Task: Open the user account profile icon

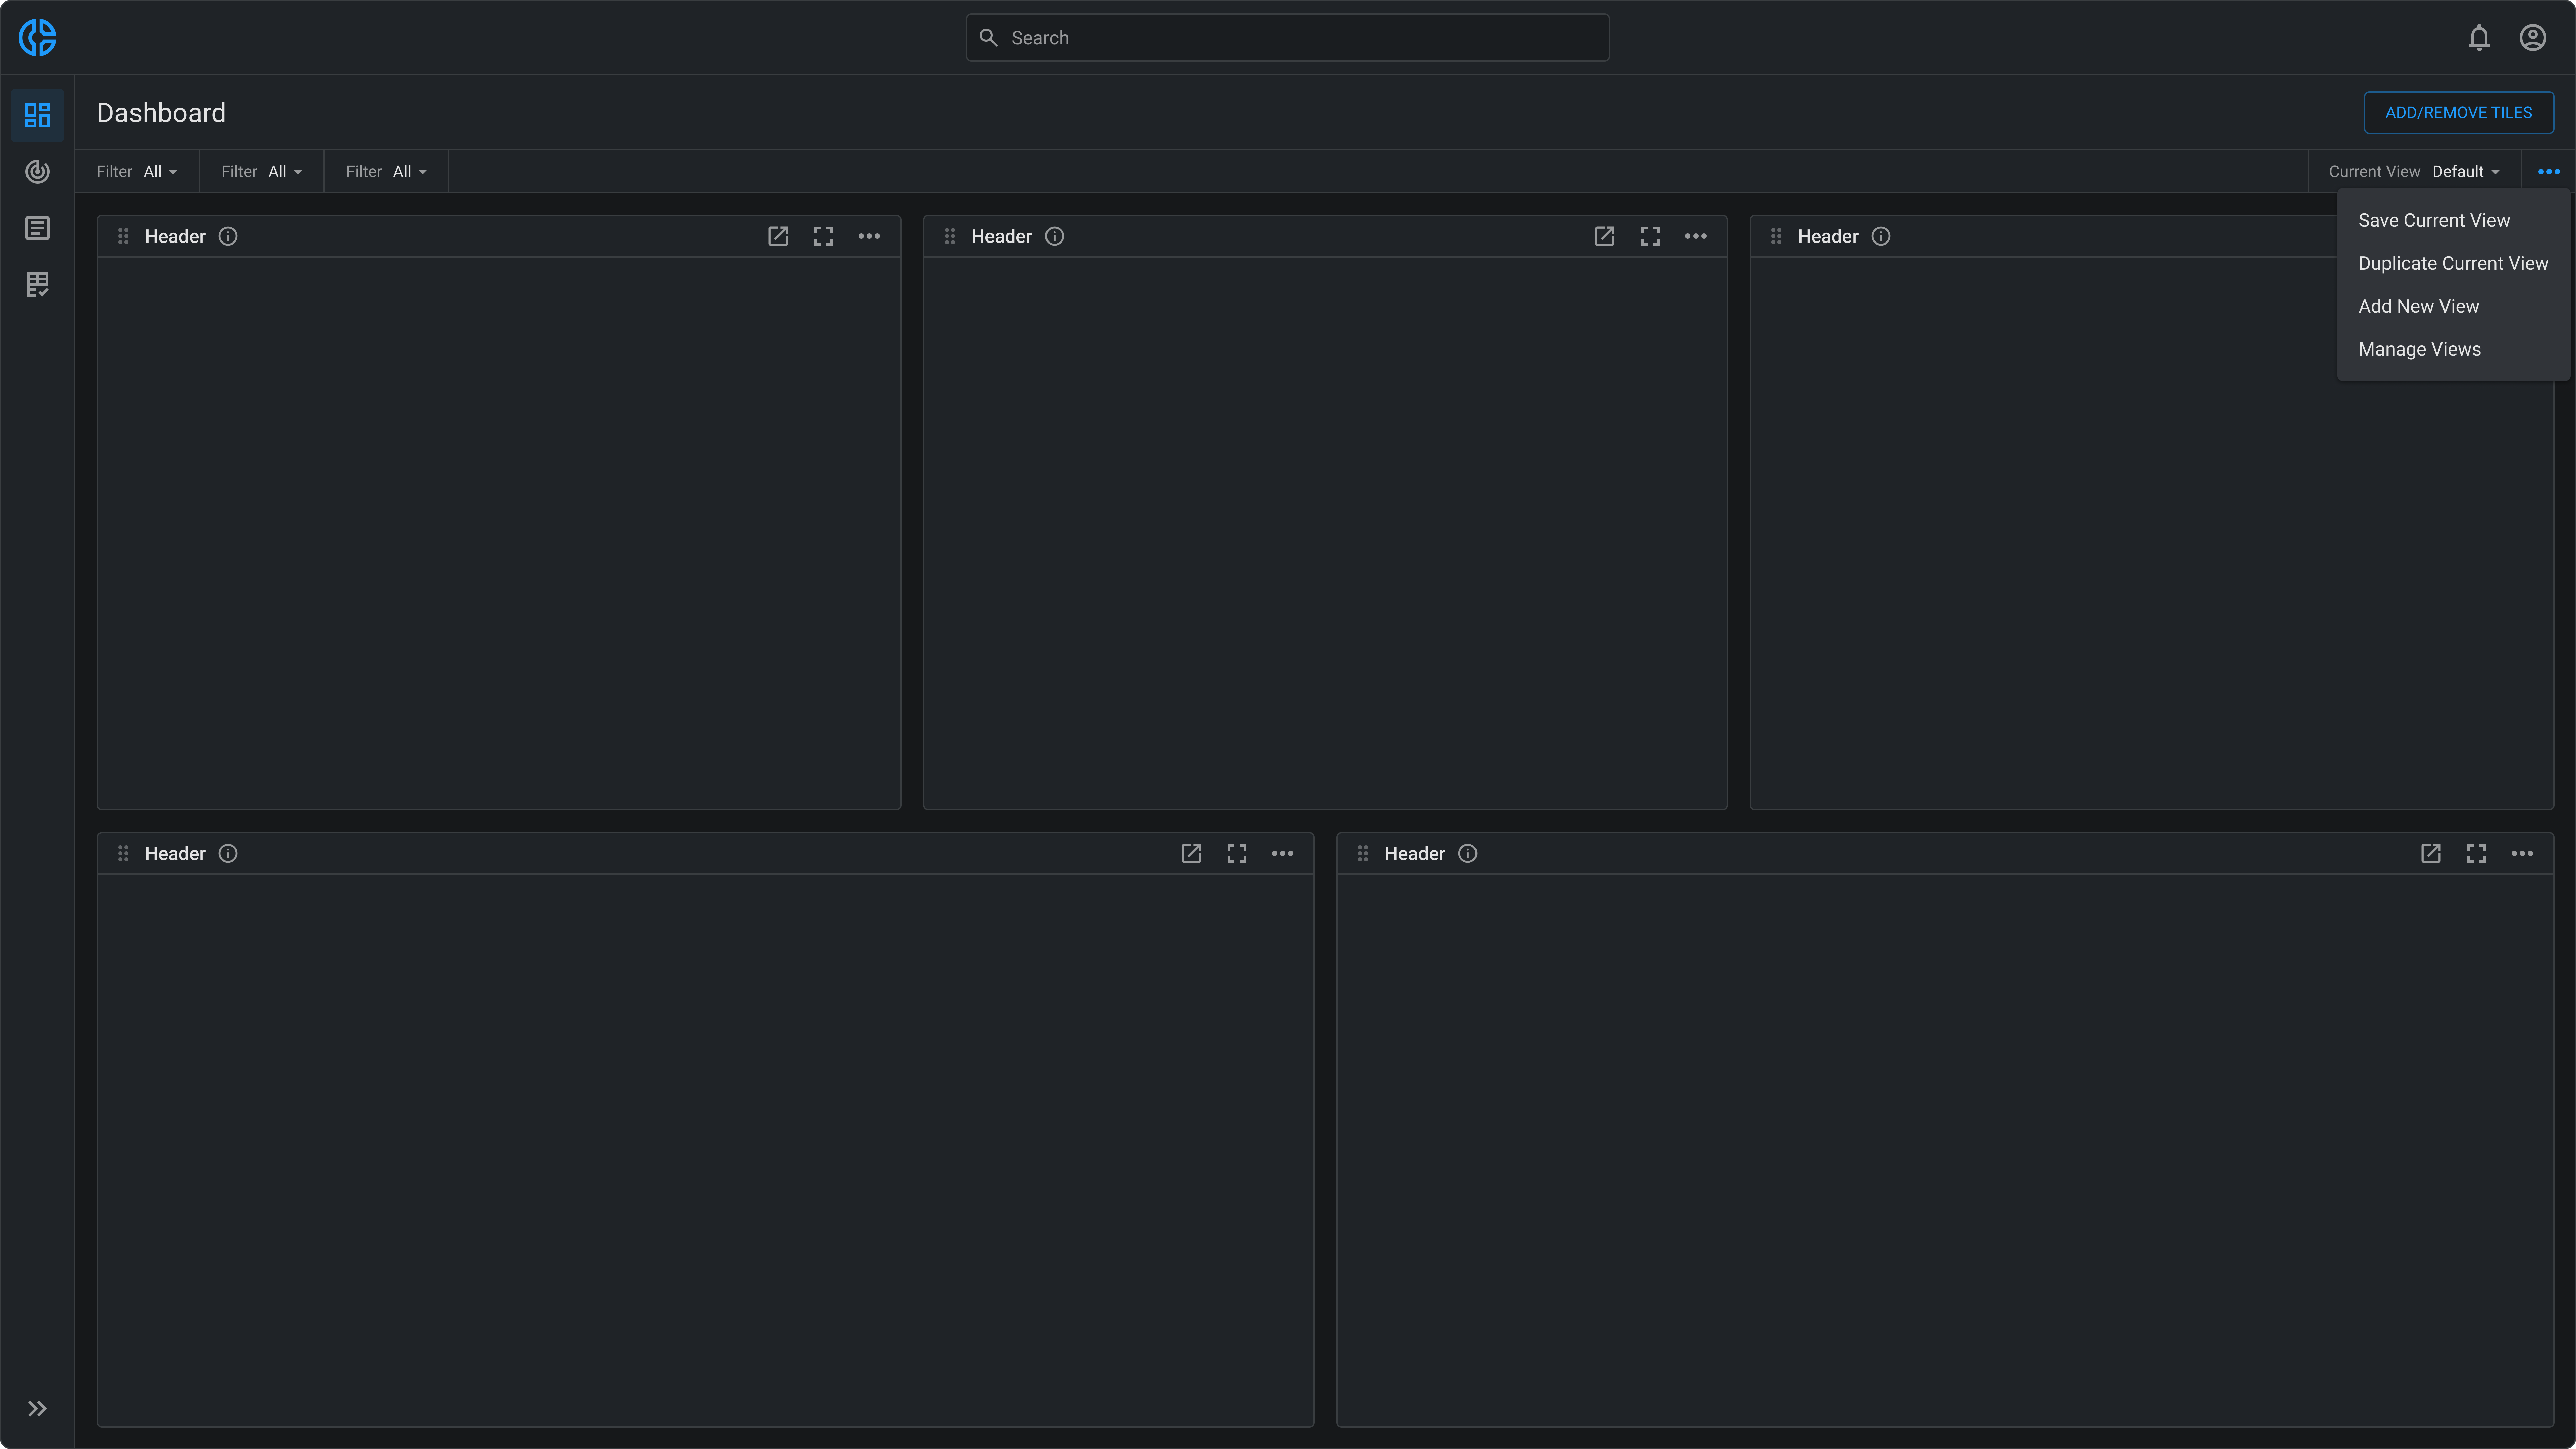Action: click(x=2532, y=38)
